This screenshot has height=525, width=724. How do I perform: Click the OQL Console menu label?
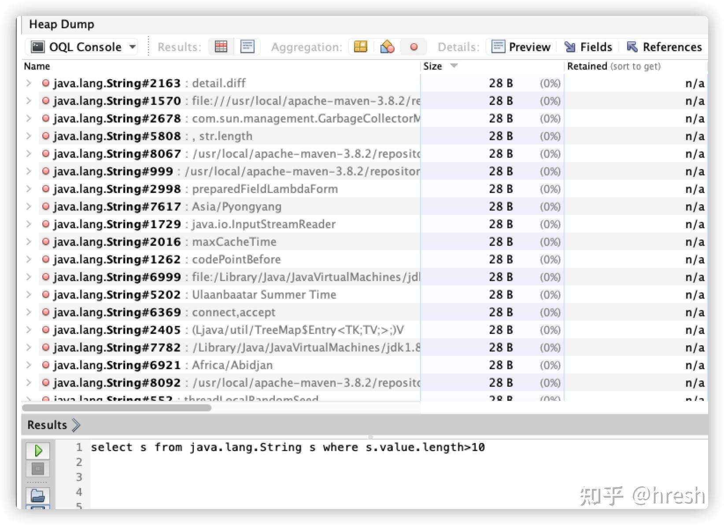point(85,47)
